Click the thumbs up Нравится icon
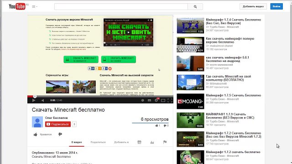 click(x=36, y=134)
